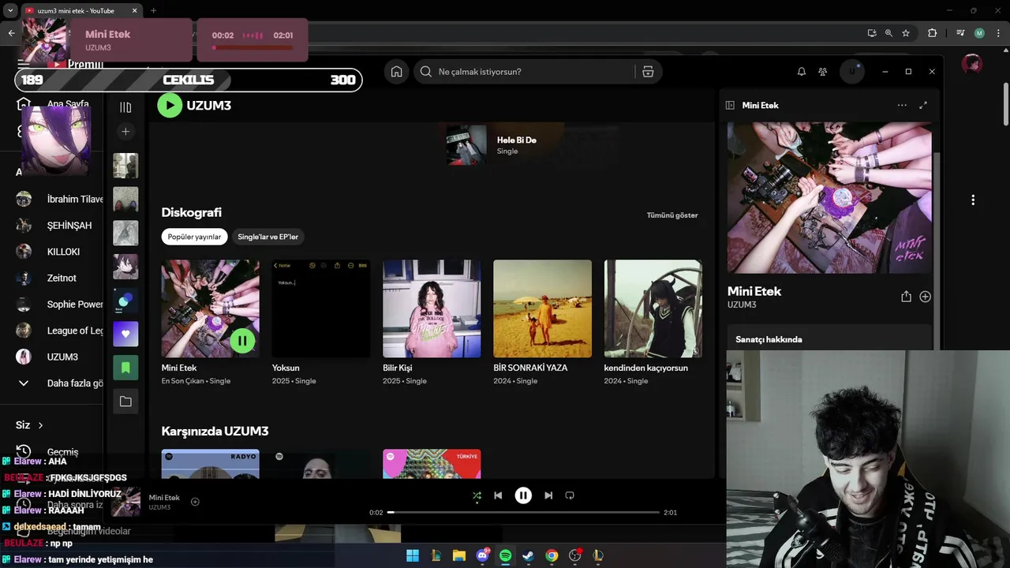The width and height of the screenshot is (1010, 568).
Task: Open Spotify notifications bell
Action: click(x=802, y=72)
